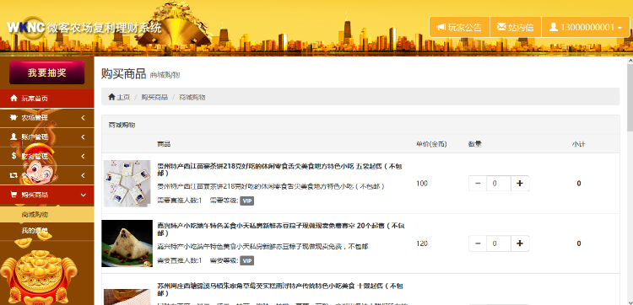Image resolution: width=633 pixels, height=305 pixels.
Task: Open the 账户管理 sidebar menu
Action: pos(46,137)
